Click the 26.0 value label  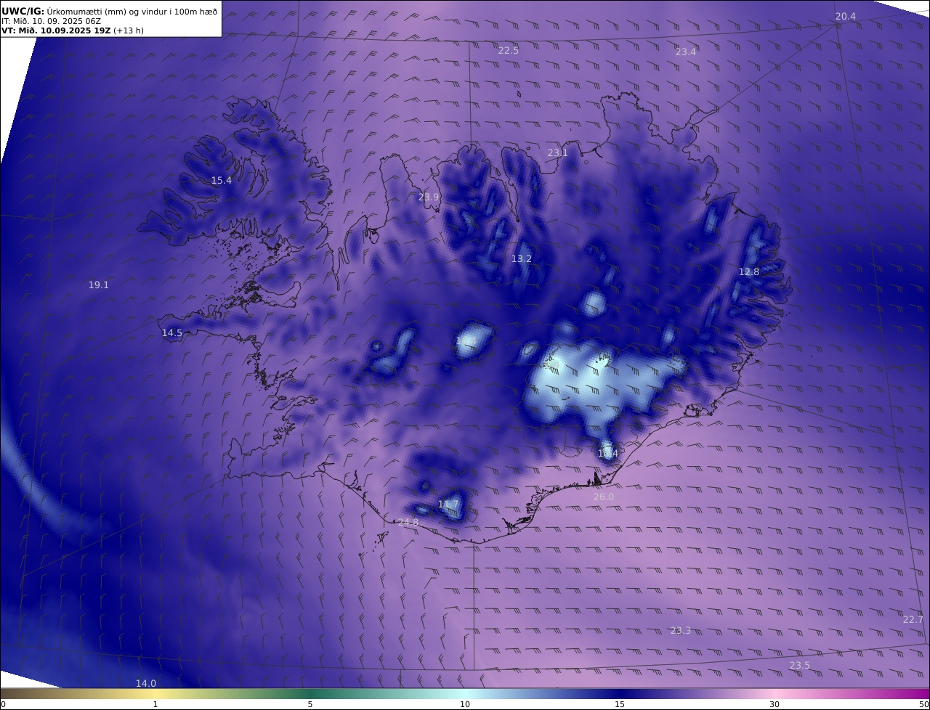(604, 497)
